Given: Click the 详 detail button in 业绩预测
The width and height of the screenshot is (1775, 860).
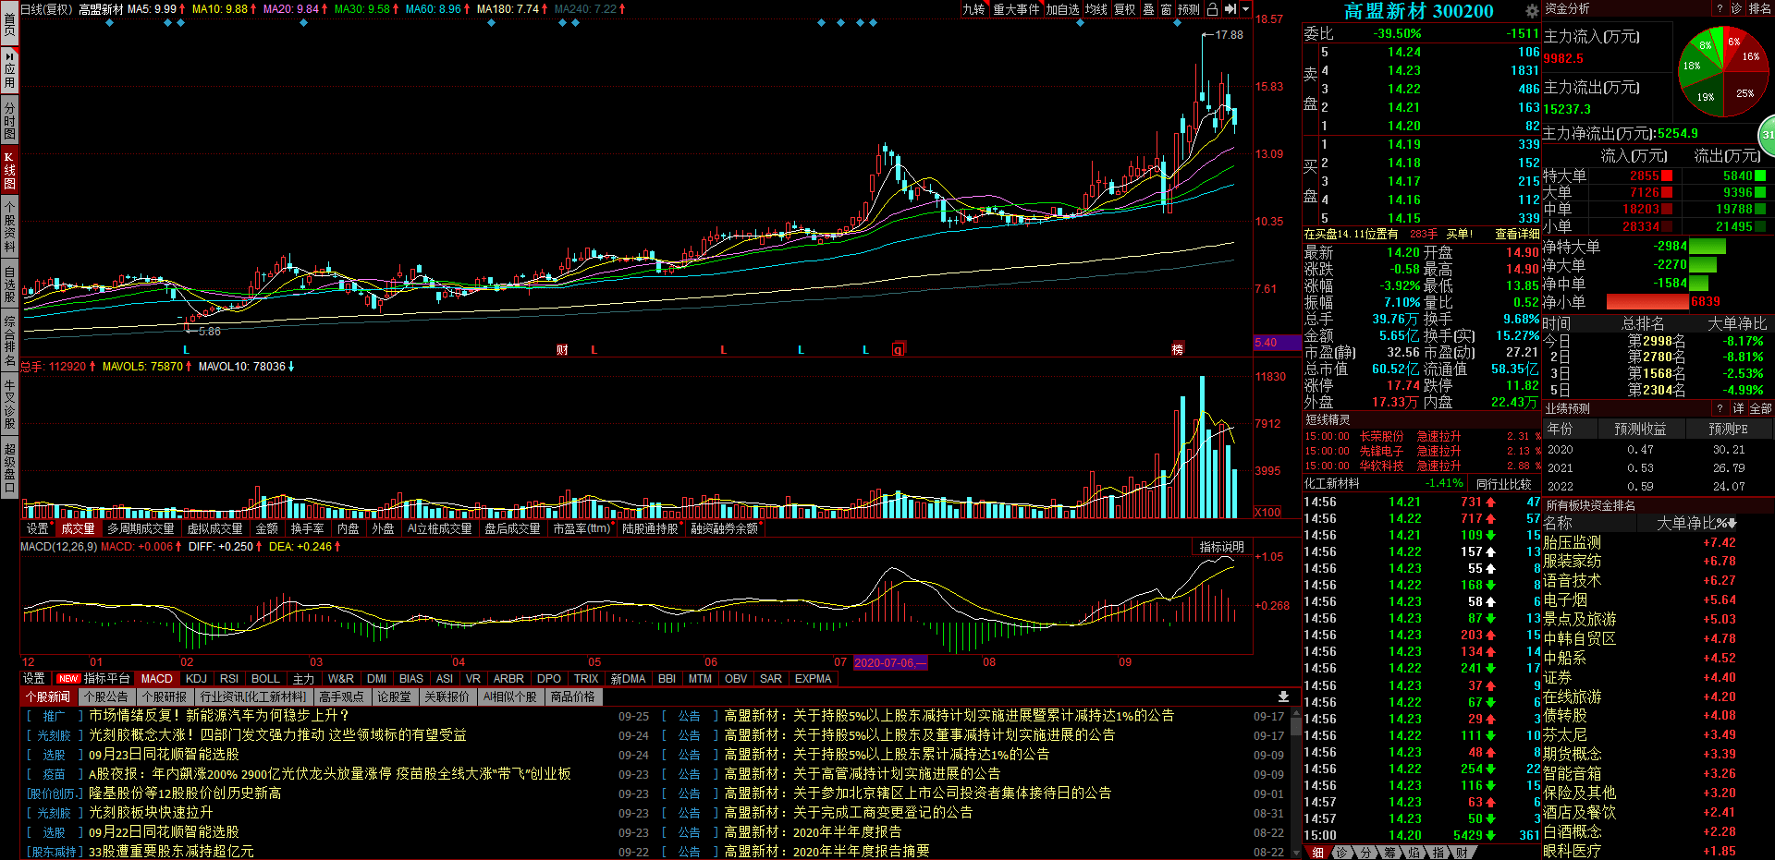Looking at the screenshot, I should coord(1738,408).
